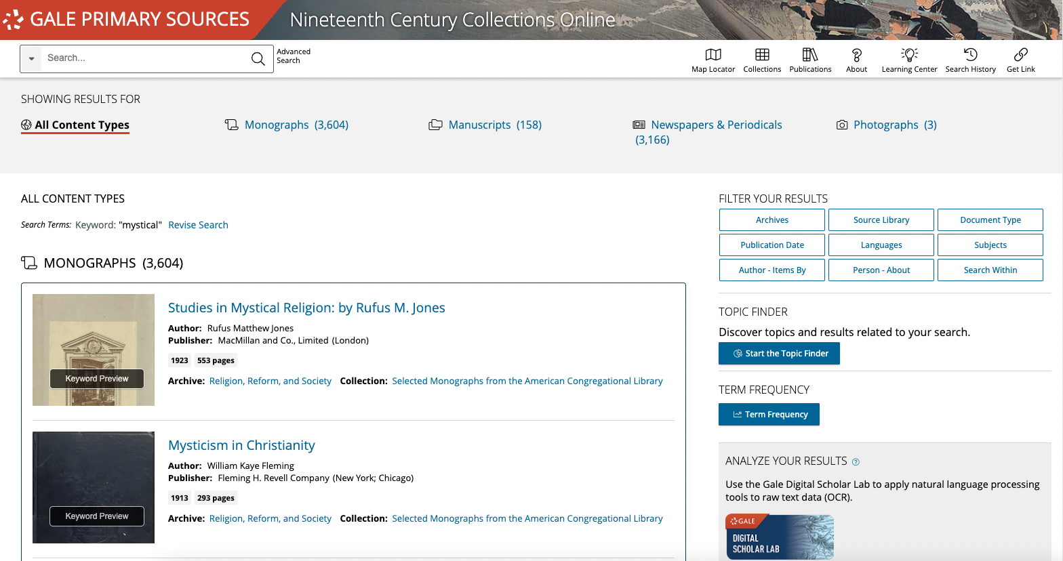Viewport: 1063px width, 561px height.
Task: Switch to Photographs (3) tab
Action: pyautogui.click(x=887, y=125)
